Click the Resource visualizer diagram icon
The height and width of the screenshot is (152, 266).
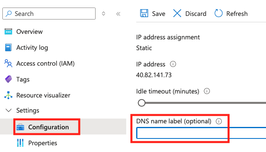8,95
